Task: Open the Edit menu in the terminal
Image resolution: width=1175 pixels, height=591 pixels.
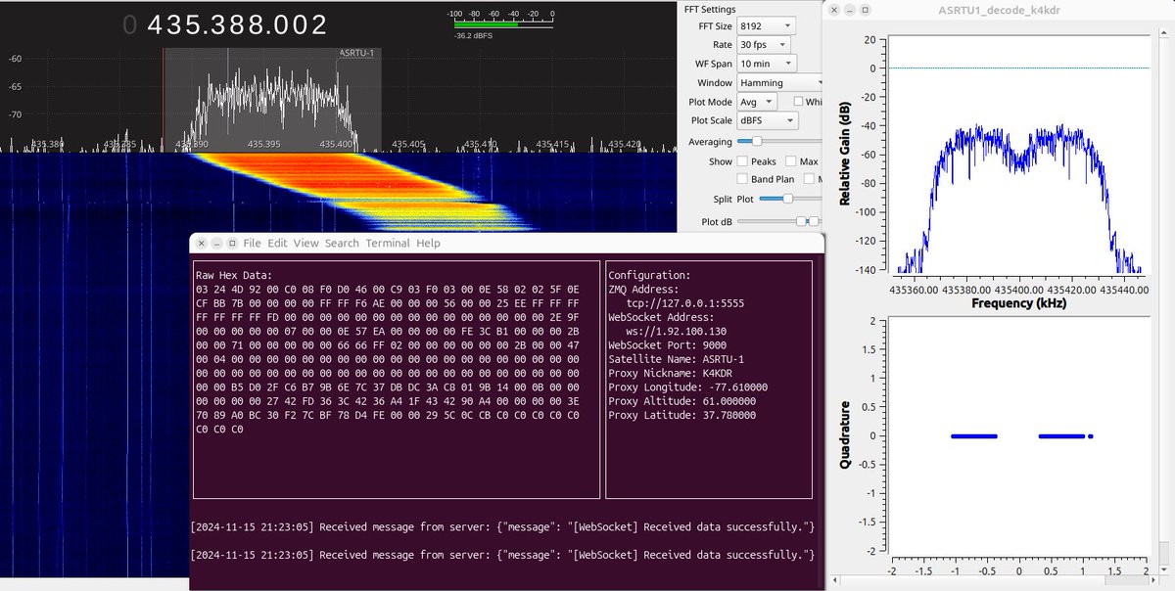Action: [277, 243]
